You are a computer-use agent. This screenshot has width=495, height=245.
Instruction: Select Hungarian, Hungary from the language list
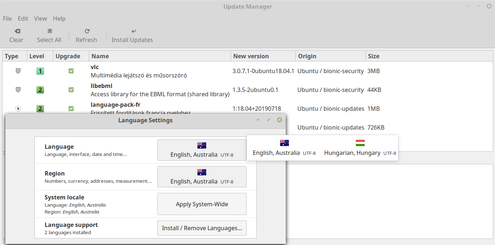[x=352, y=153]
